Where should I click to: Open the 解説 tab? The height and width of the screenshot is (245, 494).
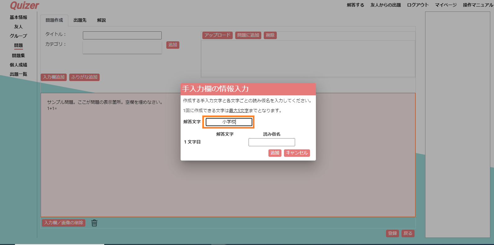coord(101,20)
